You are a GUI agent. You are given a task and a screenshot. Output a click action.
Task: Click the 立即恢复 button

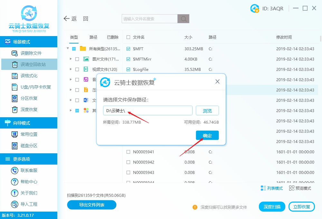[302, 207]
